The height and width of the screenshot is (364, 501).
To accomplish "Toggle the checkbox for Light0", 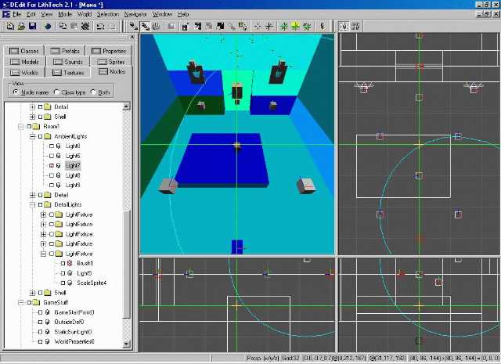I will click(52, 146).
